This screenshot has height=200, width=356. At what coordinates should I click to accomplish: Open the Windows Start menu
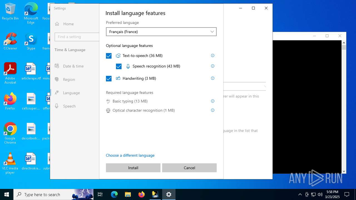coord(7,194)
